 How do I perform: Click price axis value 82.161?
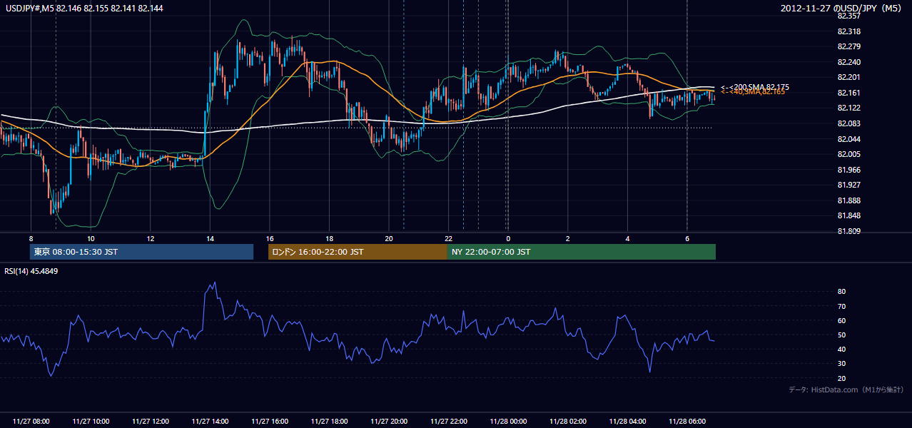[849, 93]
